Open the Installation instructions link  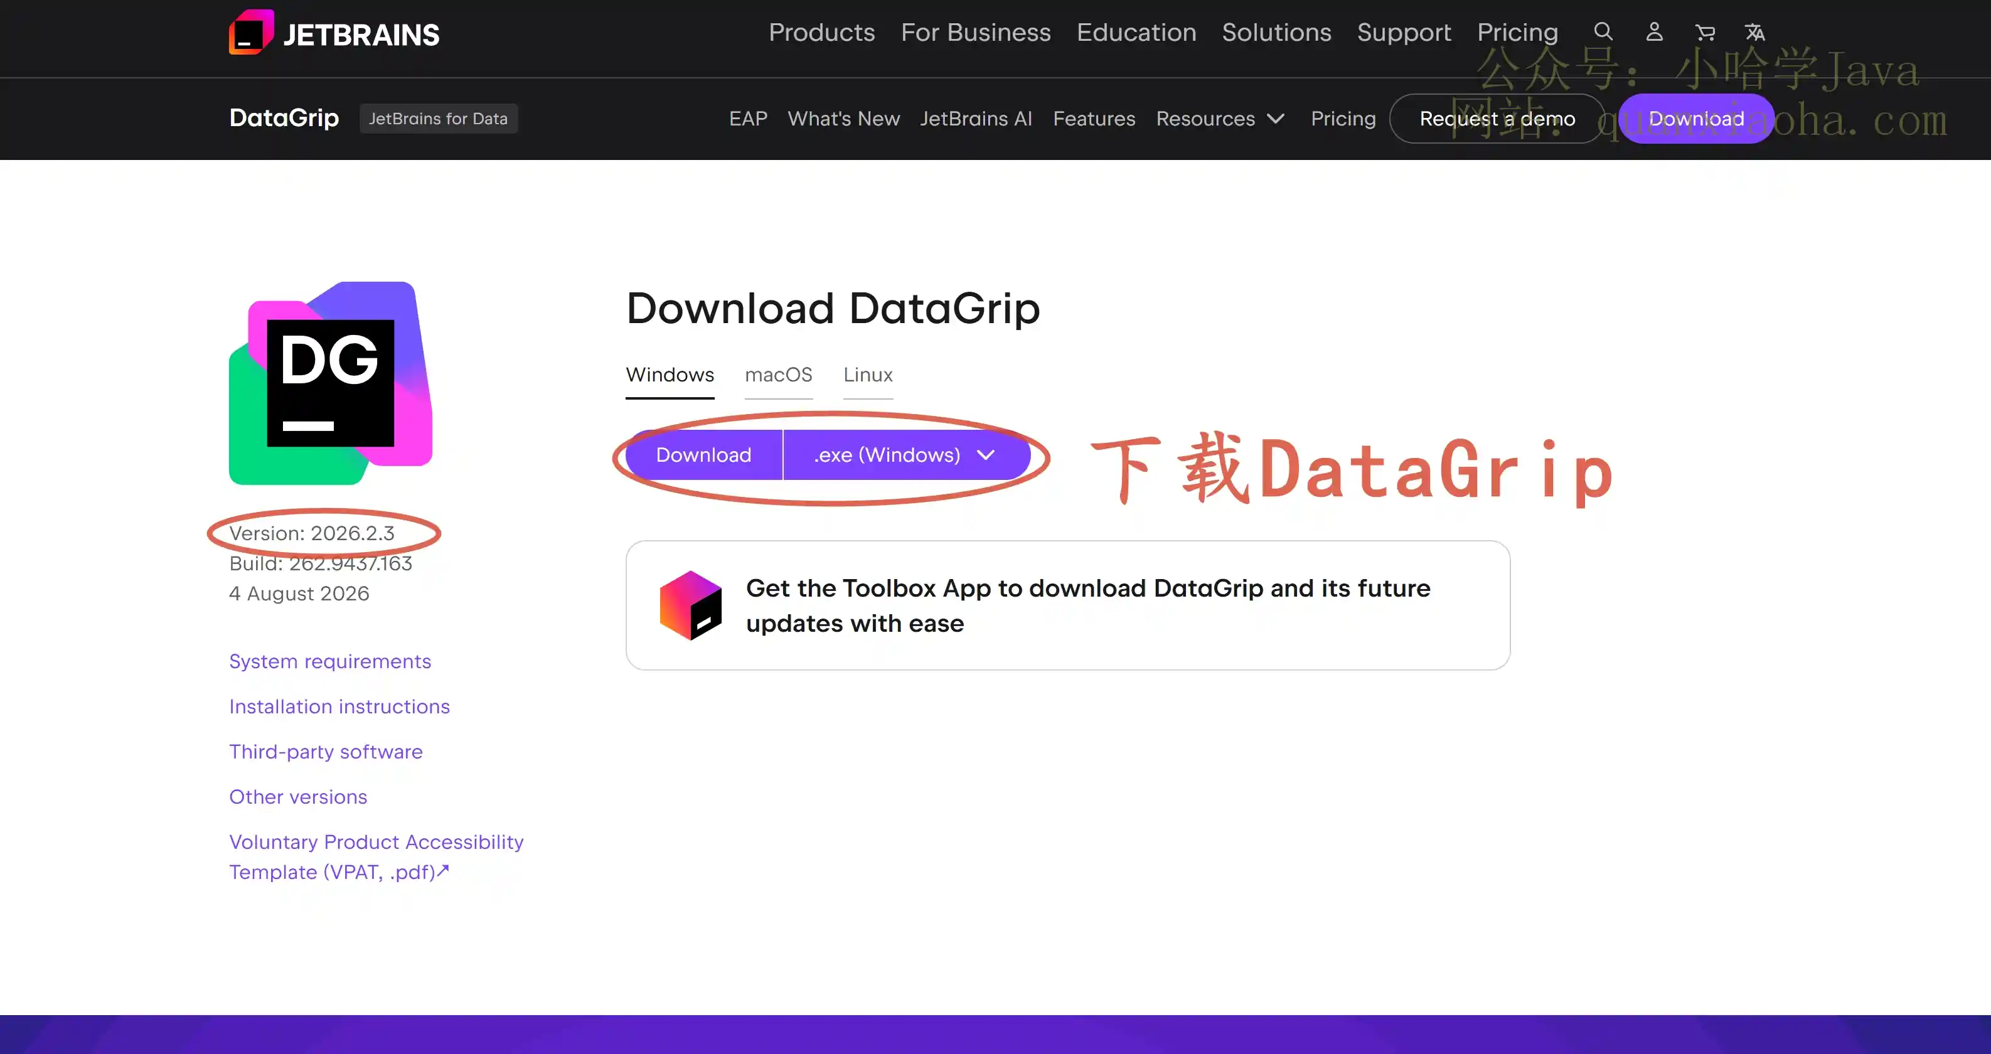pos(339,706)
